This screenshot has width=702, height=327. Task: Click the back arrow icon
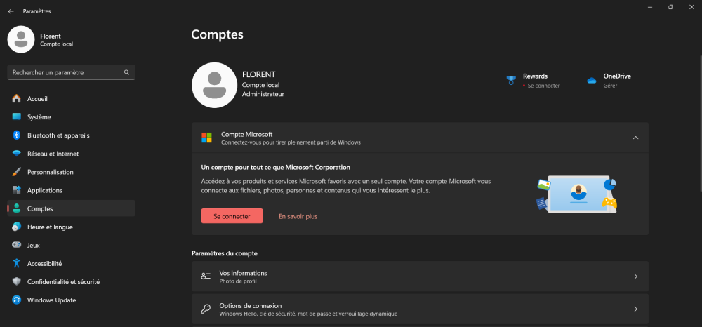pyautogui.click(x=11, y=11)
